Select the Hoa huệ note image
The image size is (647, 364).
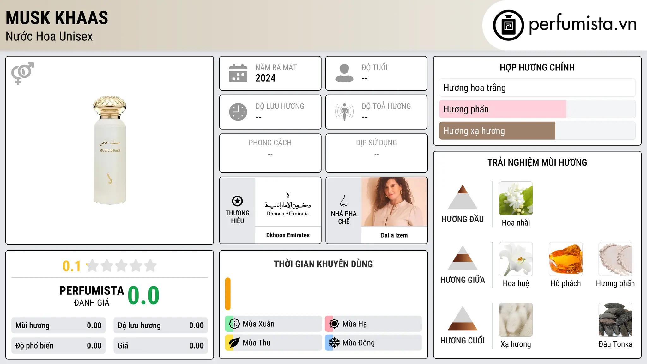[516, 259]
